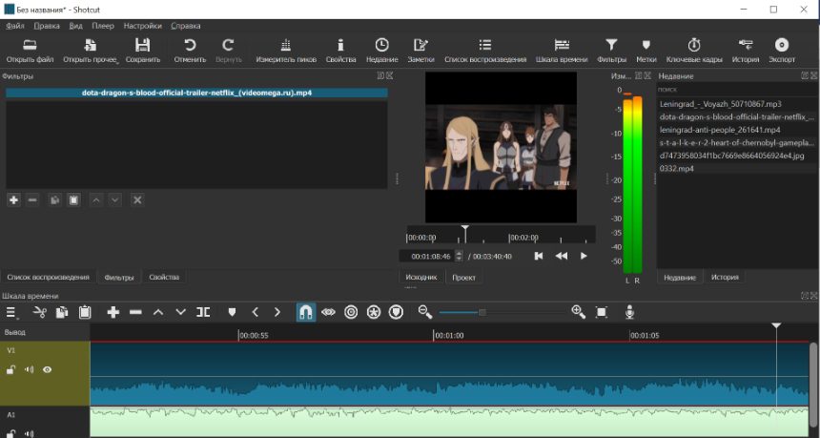820x438 pixels.
Task: Open the Настройки menu
Action: 143,26
